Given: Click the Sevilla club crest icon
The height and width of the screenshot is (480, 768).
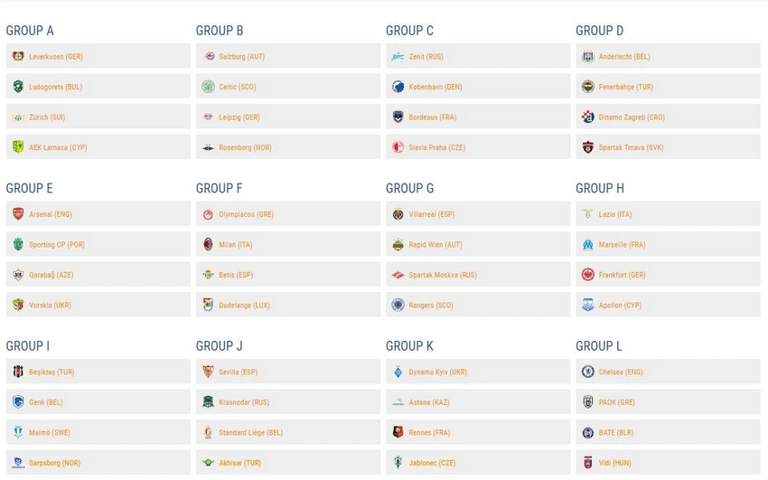Looking at the screenshot, I should click(x=208, y=372).
